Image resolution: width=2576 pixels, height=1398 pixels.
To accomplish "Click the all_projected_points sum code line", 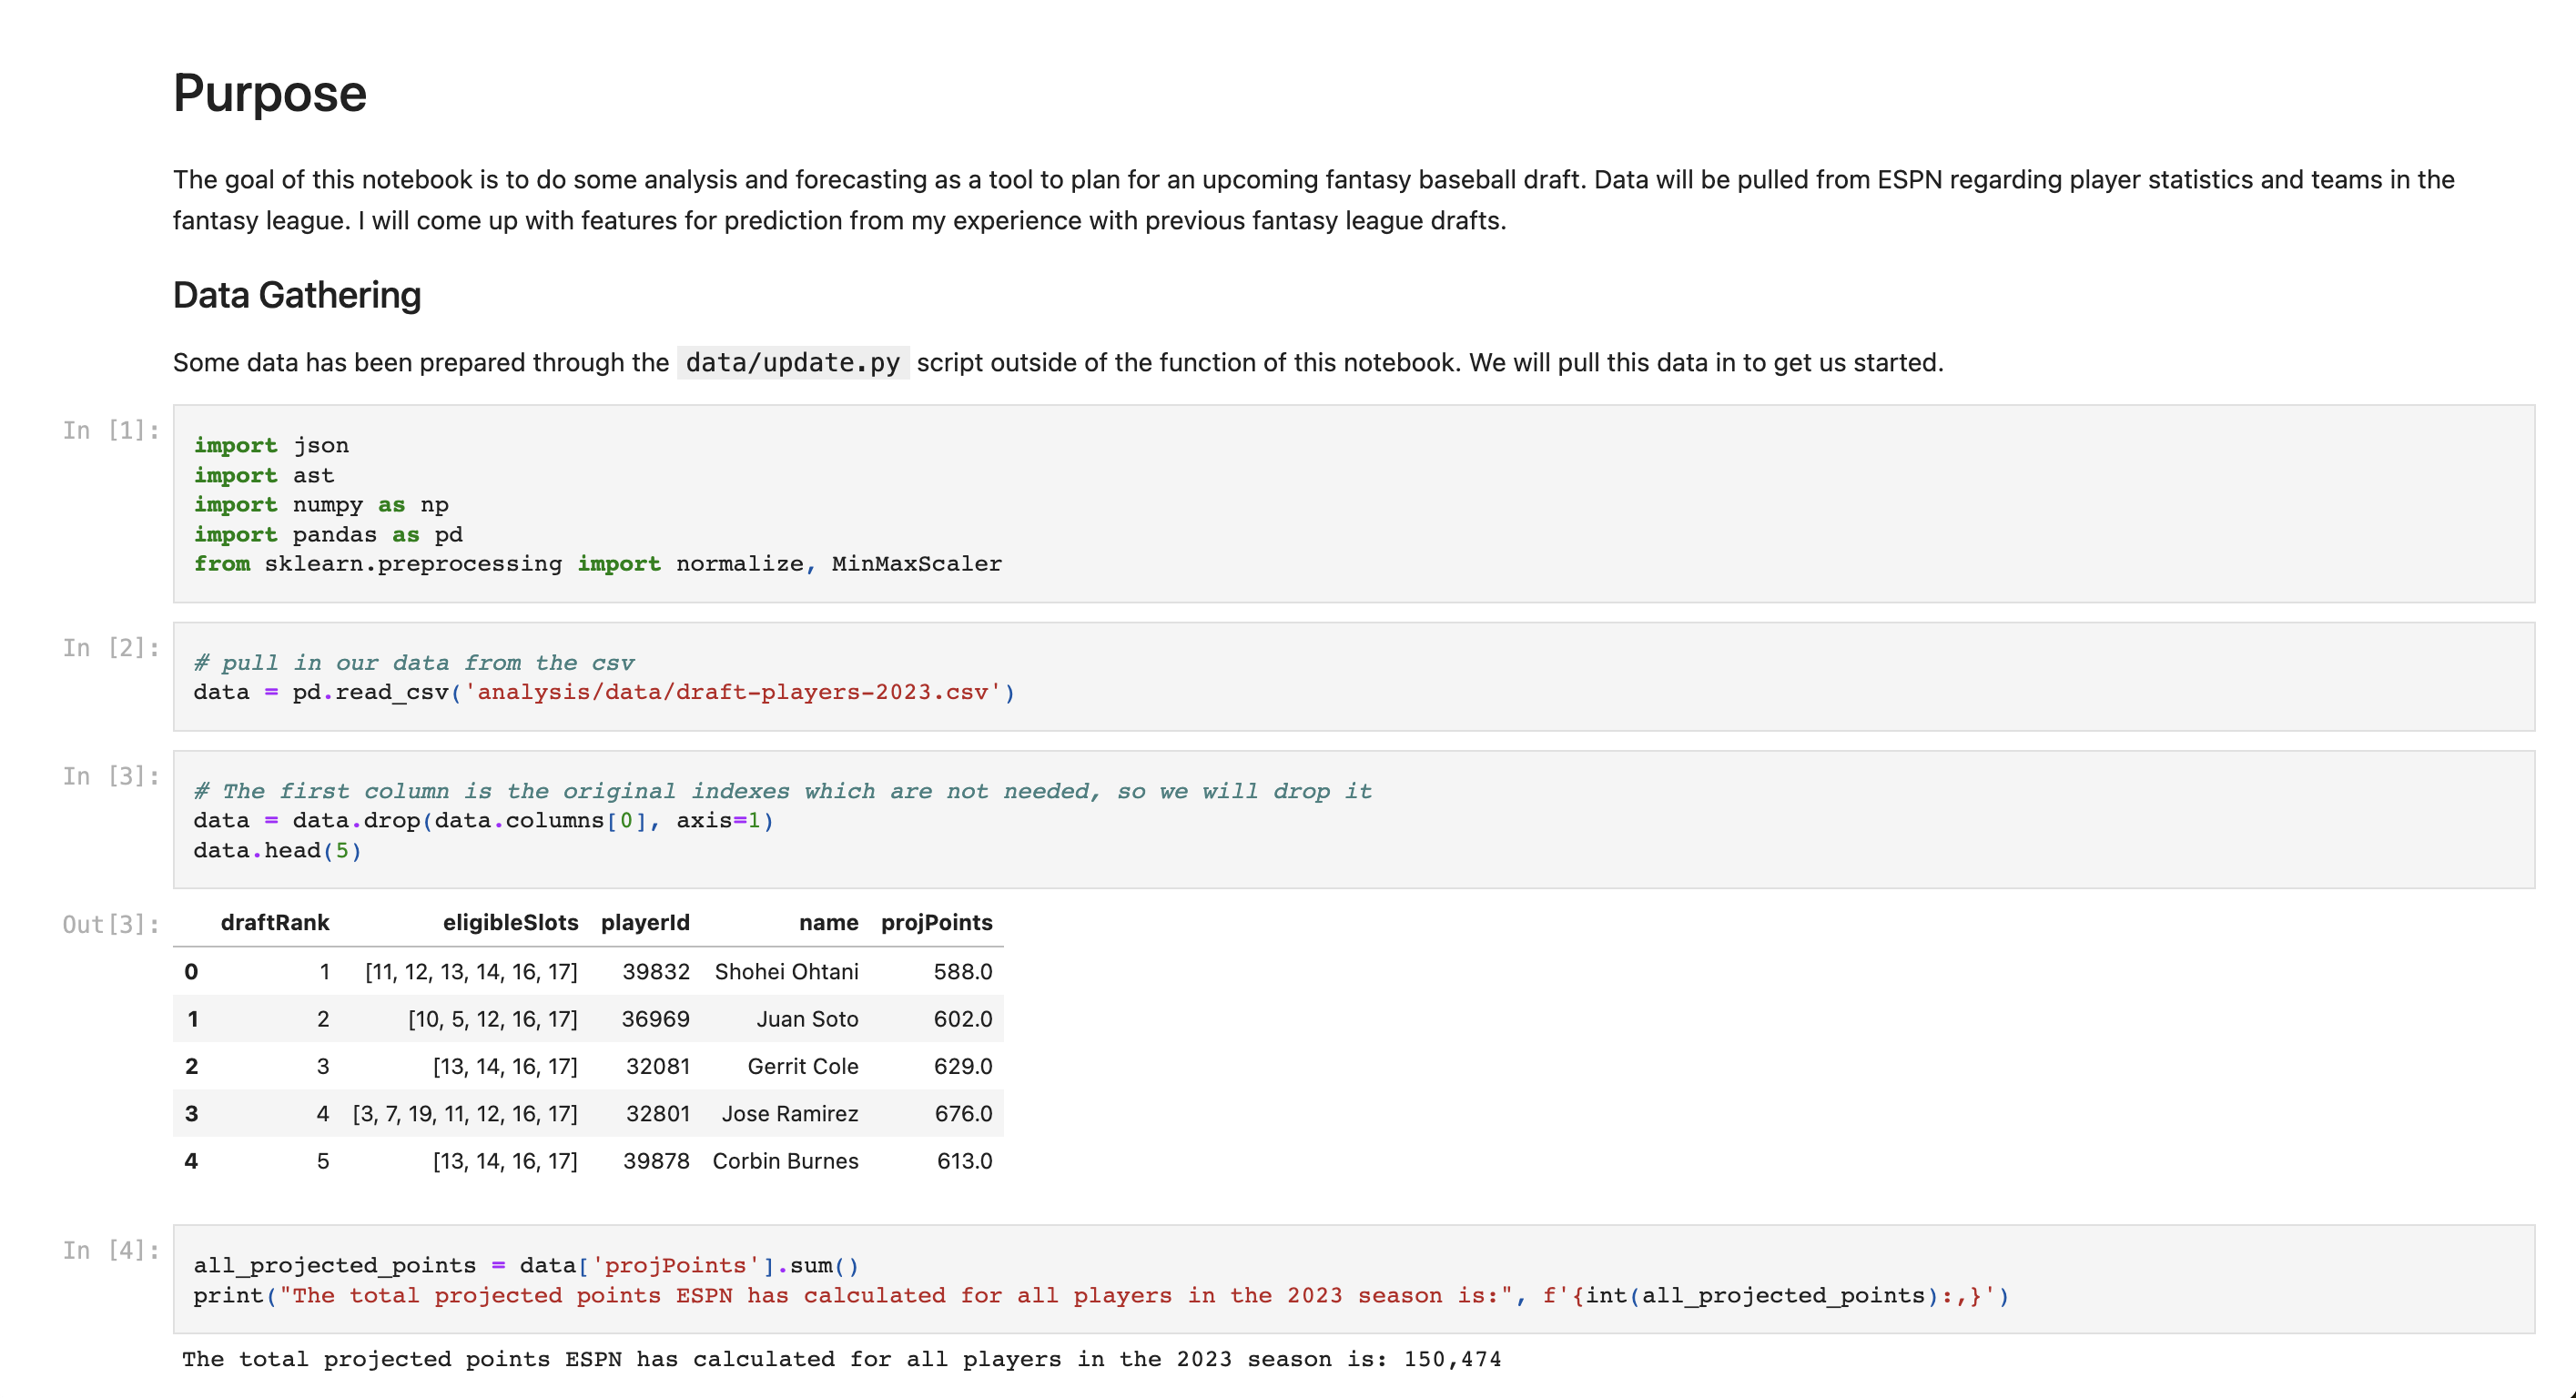I will (525, 1265).
